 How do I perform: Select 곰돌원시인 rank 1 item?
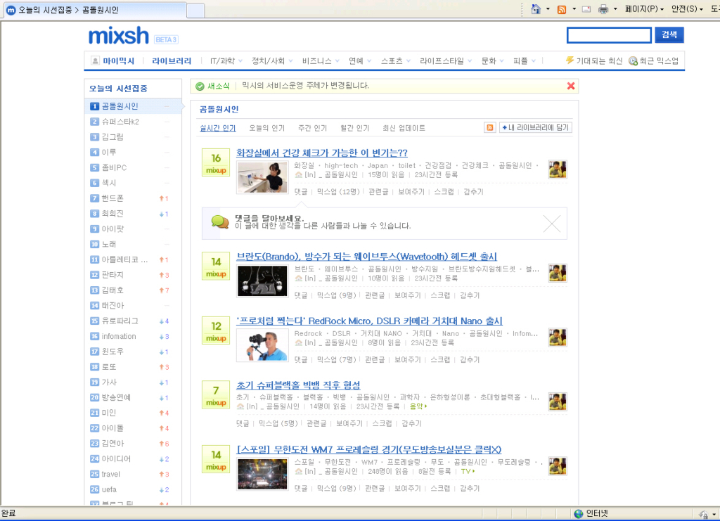[x=133, y=106]
